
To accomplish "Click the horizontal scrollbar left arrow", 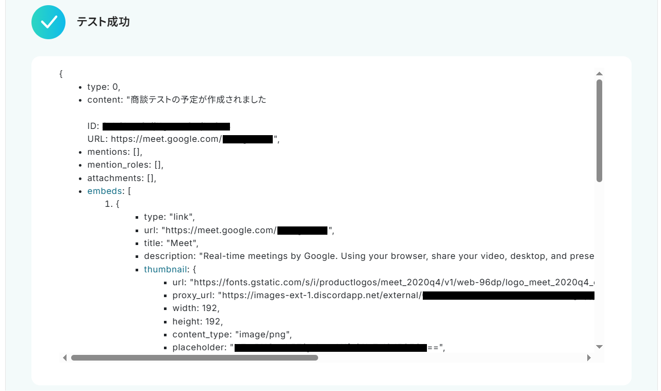I will pos(64,357).
